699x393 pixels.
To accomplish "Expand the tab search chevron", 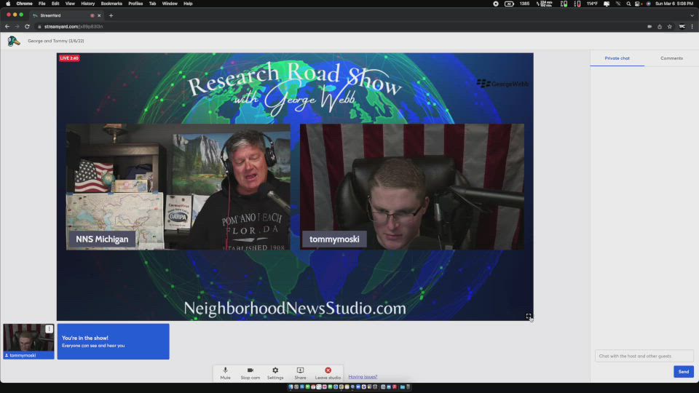I will 692,15.
